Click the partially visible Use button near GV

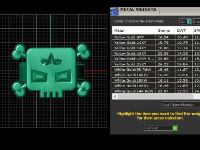point(197,22)
